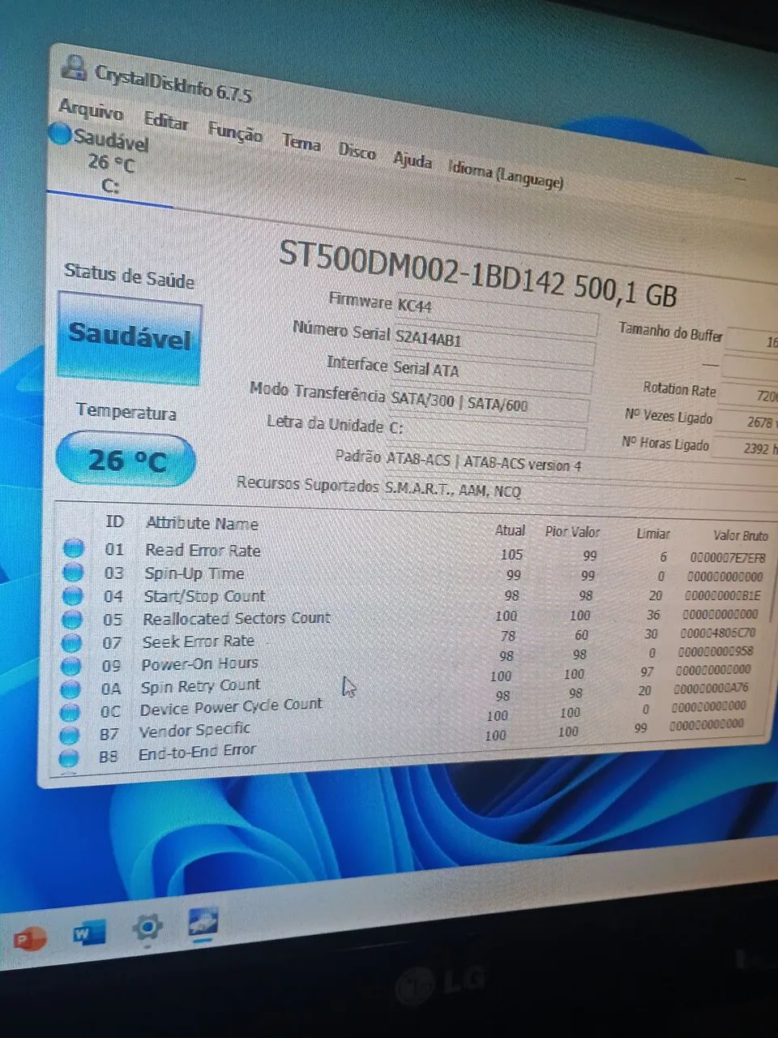Open the Settings gear icon on the taskbar
The height and width of the screenshot is (1038, 778).
[147, 927]
